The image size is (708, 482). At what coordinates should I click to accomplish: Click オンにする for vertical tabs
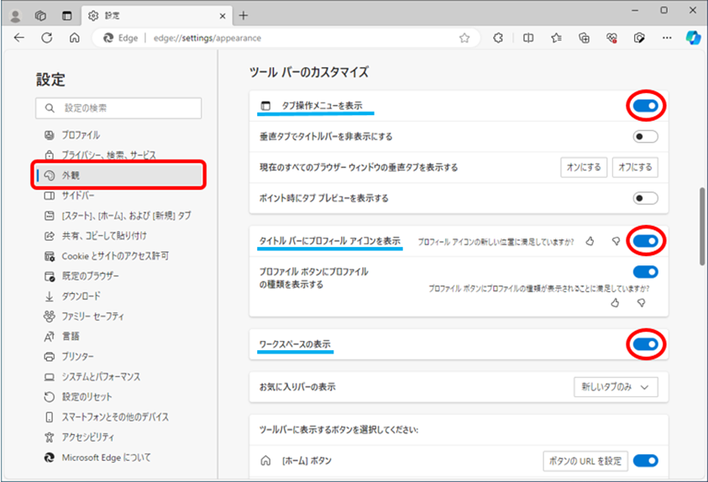pos(584,167)
